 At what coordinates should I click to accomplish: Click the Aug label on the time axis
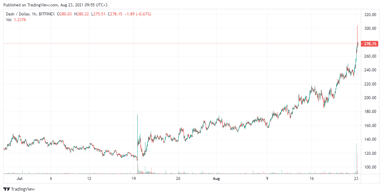click(x=216, y=179)
